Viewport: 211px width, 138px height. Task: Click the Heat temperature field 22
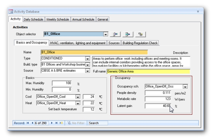(89, 103)
